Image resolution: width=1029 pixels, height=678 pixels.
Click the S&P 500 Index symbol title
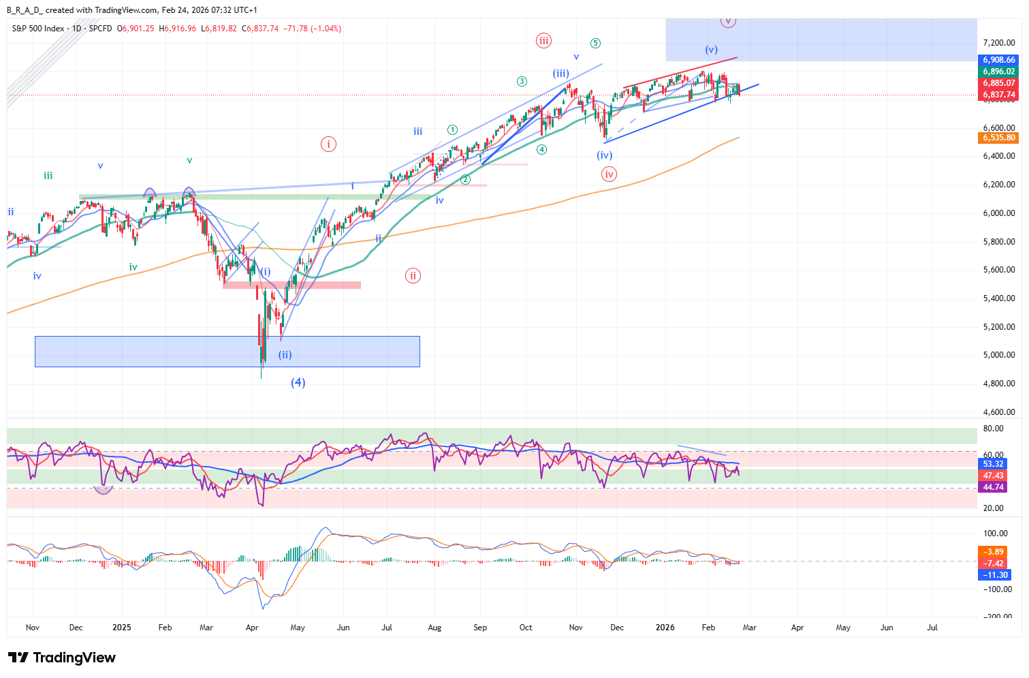click(x=38, y=29)
